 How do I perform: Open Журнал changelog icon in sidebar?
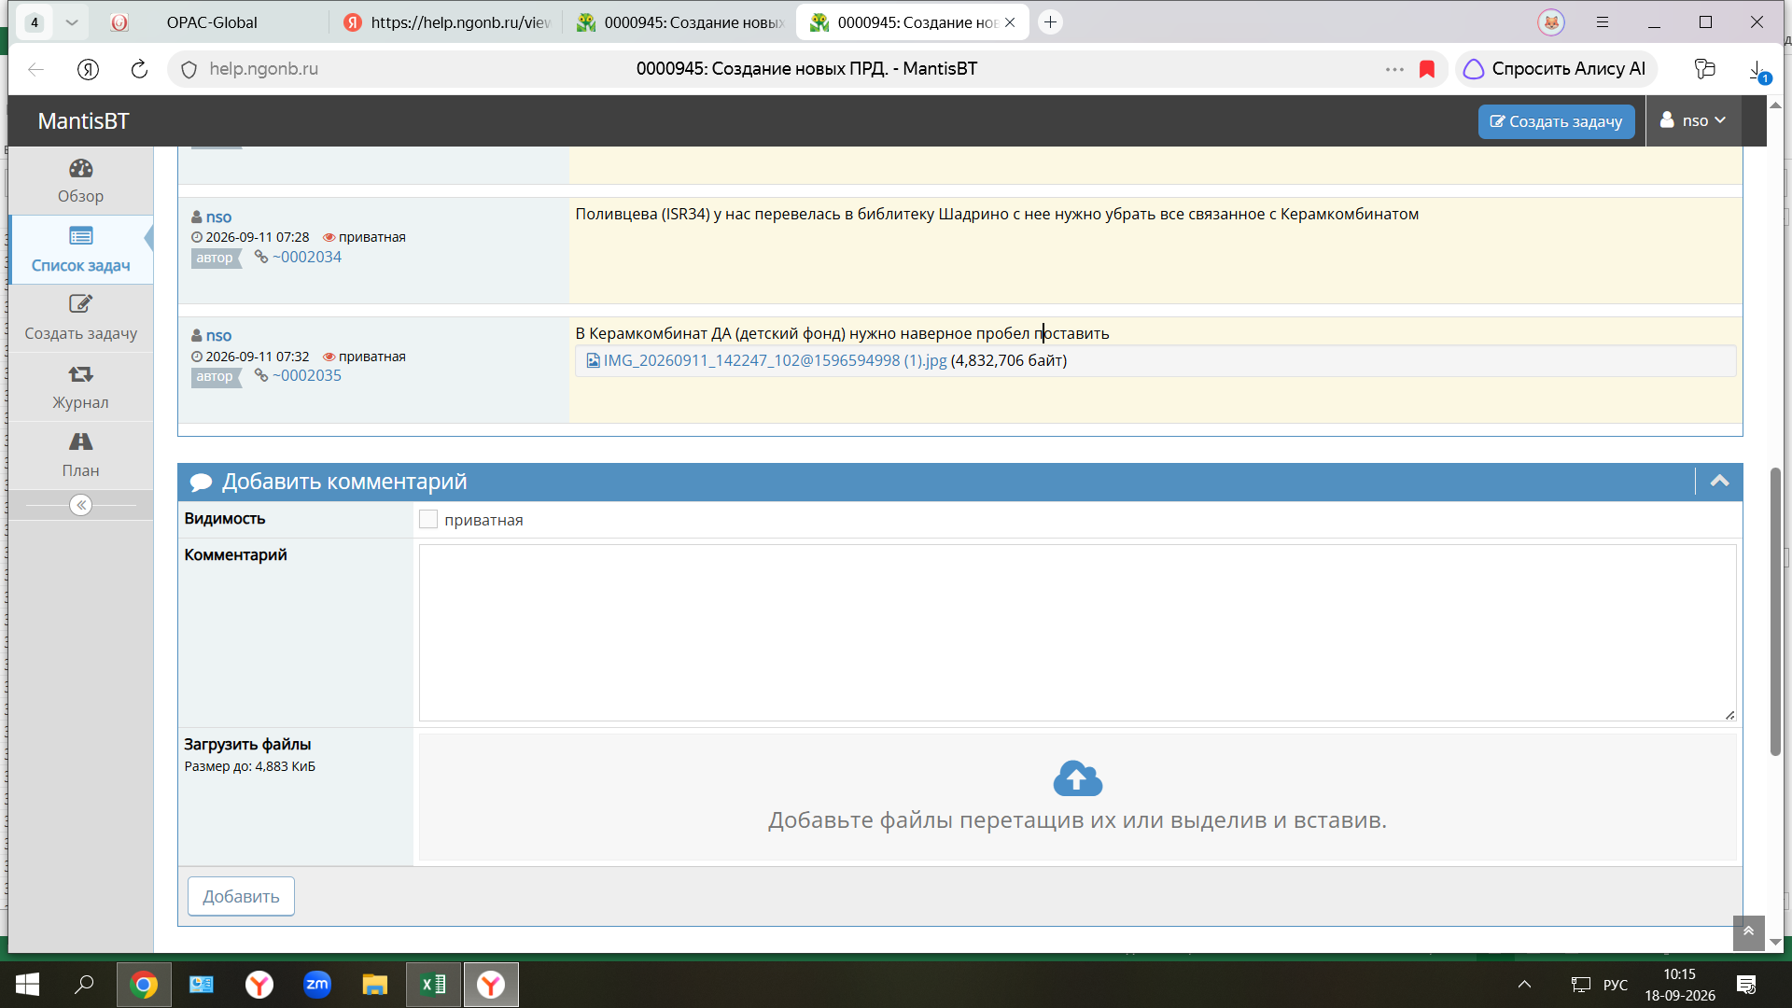(80, 374)
